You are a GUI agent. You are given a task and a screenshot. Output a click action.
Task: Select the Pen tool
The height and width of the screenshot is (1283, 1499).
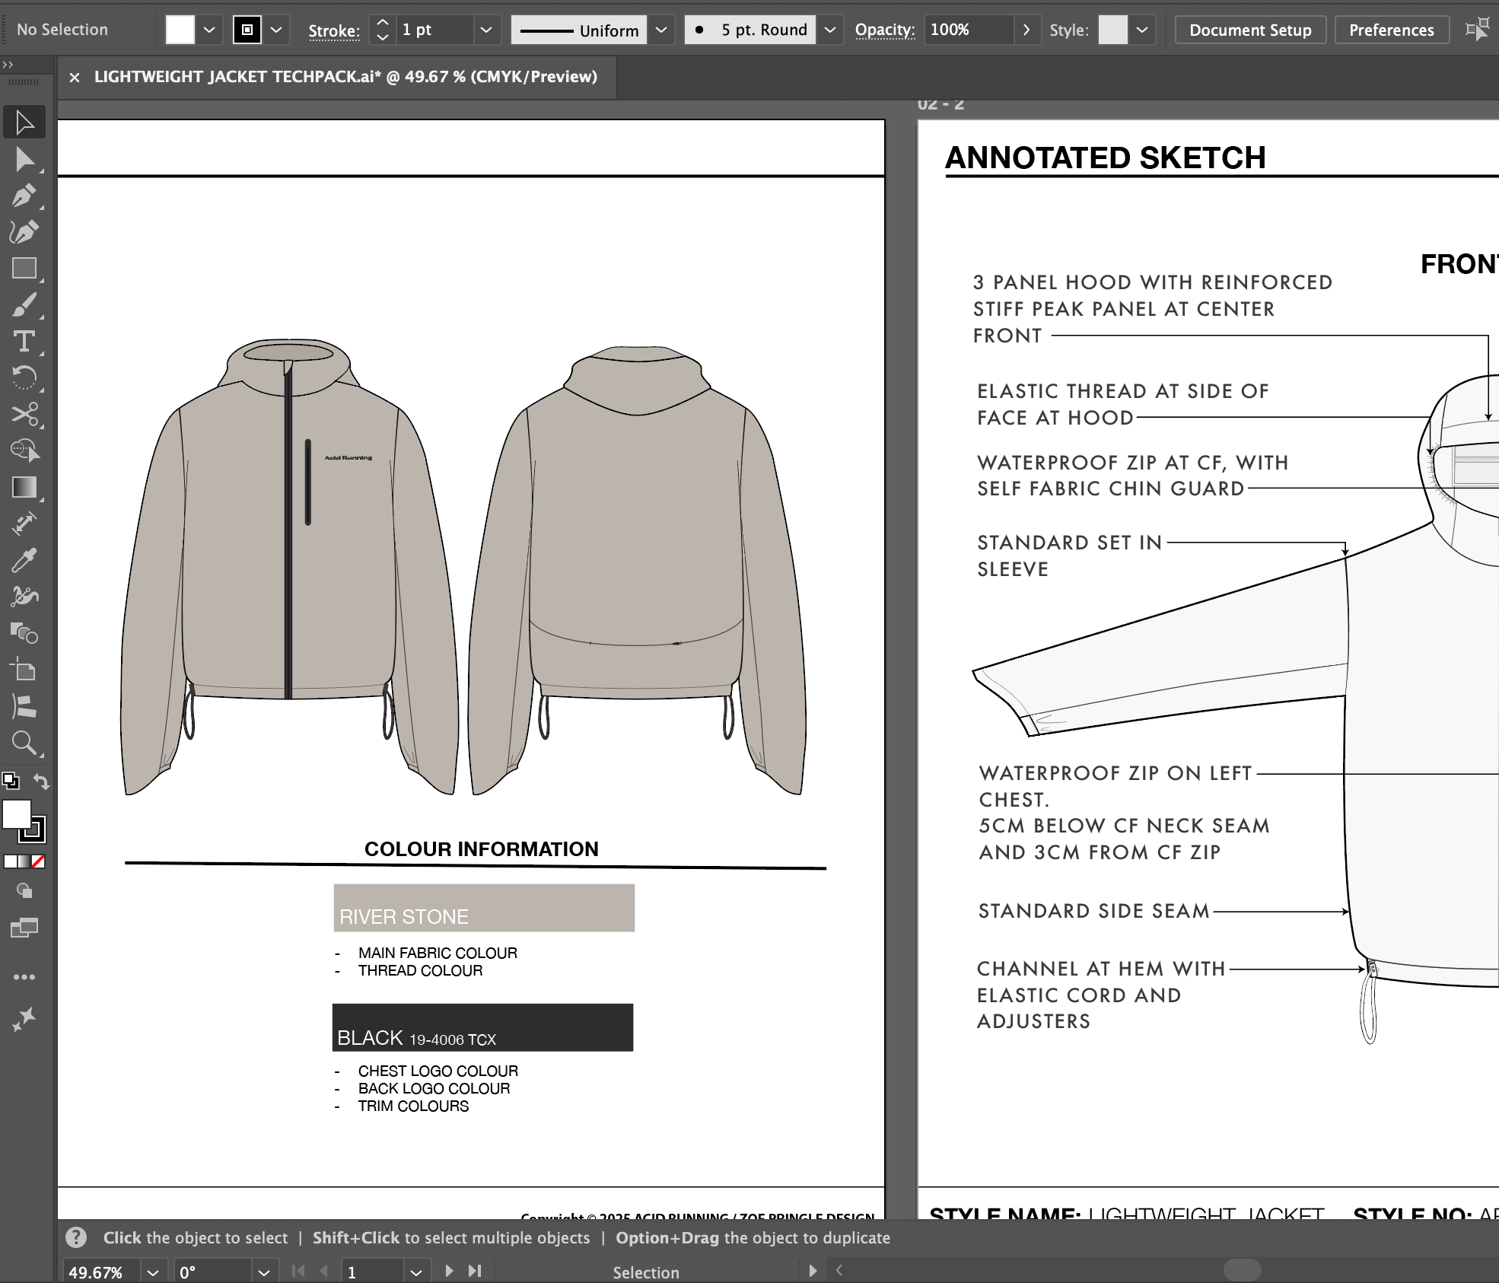click(x=24, y=196)
